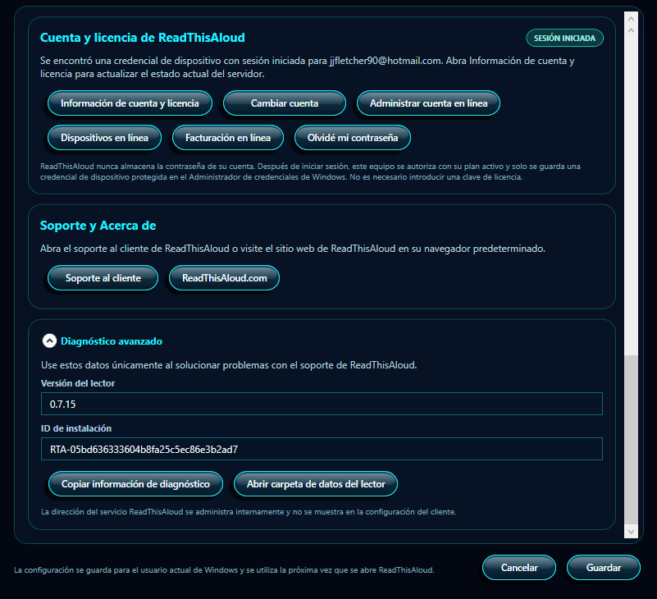Image resolution: width=657 pixels, height=599 pixels.
Task: Click the vertical scrollbar thumb
Action: (x=631, y=439)
